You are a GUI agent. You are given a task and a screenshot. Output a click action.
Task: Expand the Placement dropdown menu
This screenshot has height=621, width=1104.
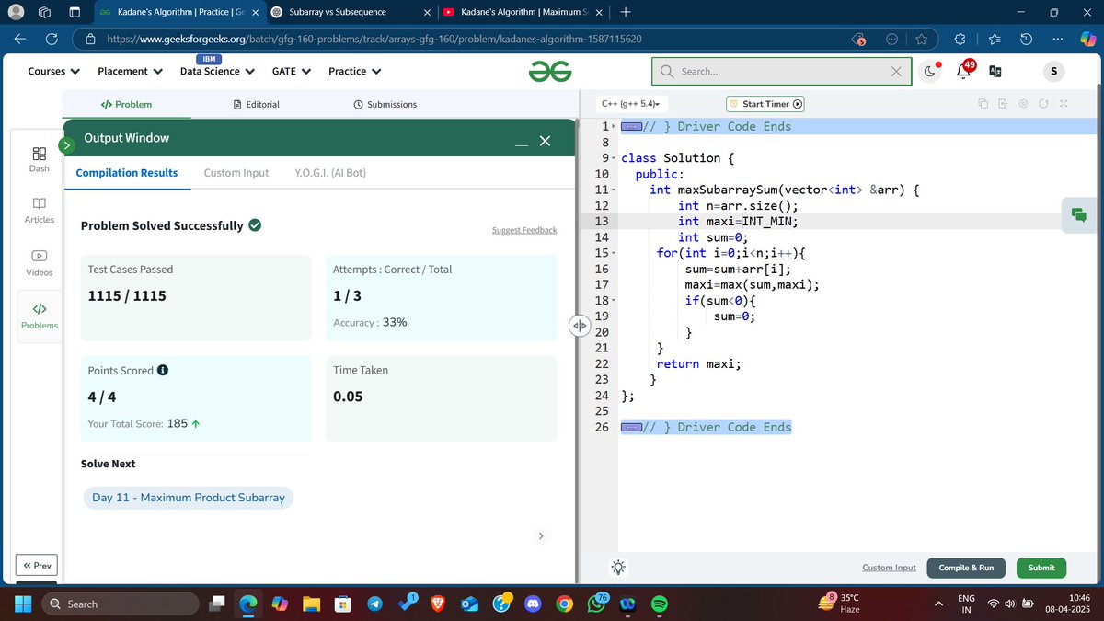pyautogui.click(x=130, y=71)
